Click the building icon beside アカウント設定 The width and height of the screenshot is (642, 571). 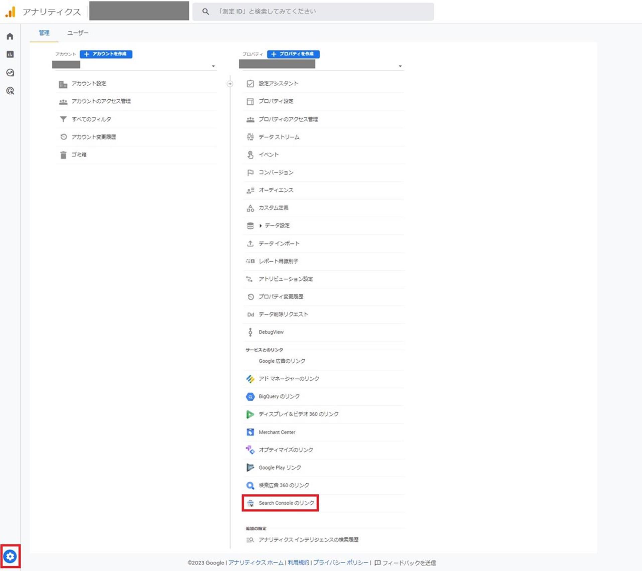click(x=63, y=84)
